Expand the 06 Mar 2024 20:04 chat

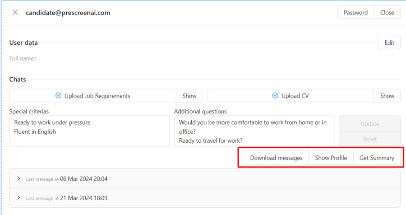18,178
